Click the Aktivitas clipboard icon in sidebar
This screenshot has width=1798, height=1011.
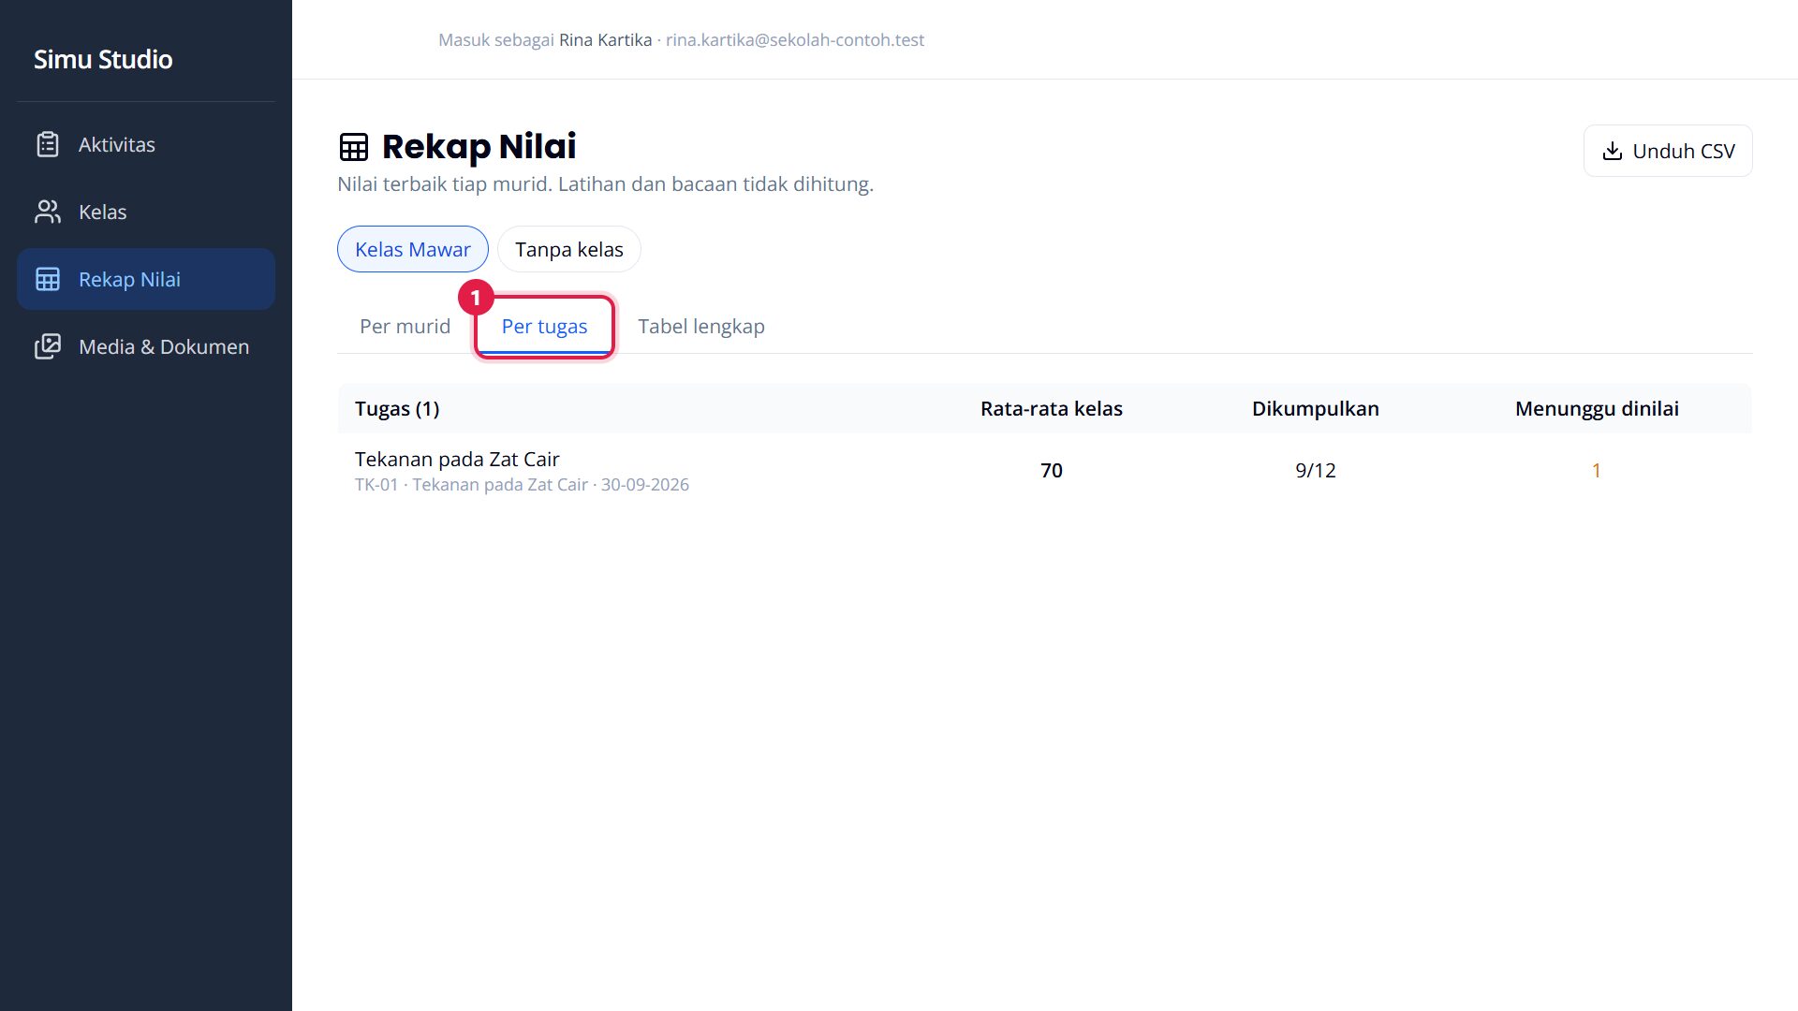[x=48, y=144]
